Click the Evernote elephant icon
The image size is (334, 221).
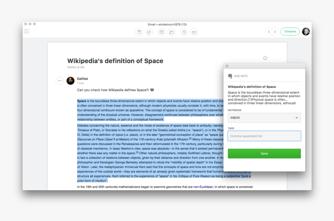click(230, 76)
